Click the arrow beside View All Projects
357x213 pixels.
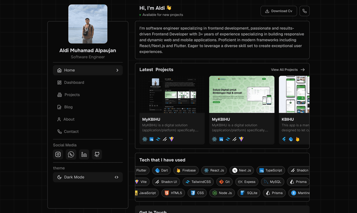click(x=303, y=70)
